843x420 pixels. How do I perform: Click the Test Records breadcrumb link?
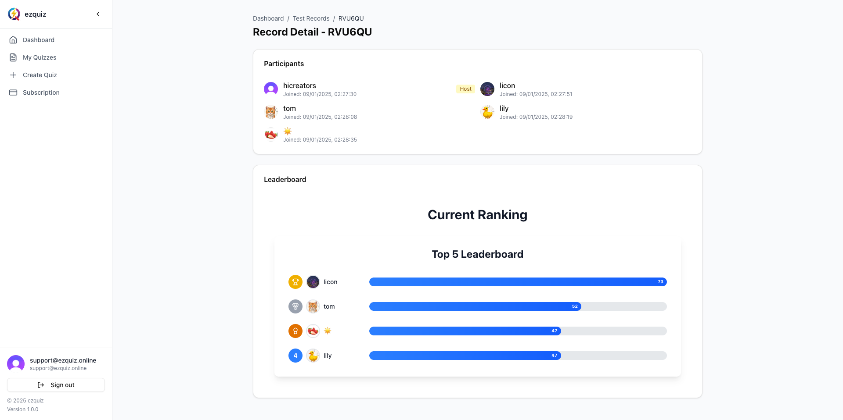click(x=311, y=18)
